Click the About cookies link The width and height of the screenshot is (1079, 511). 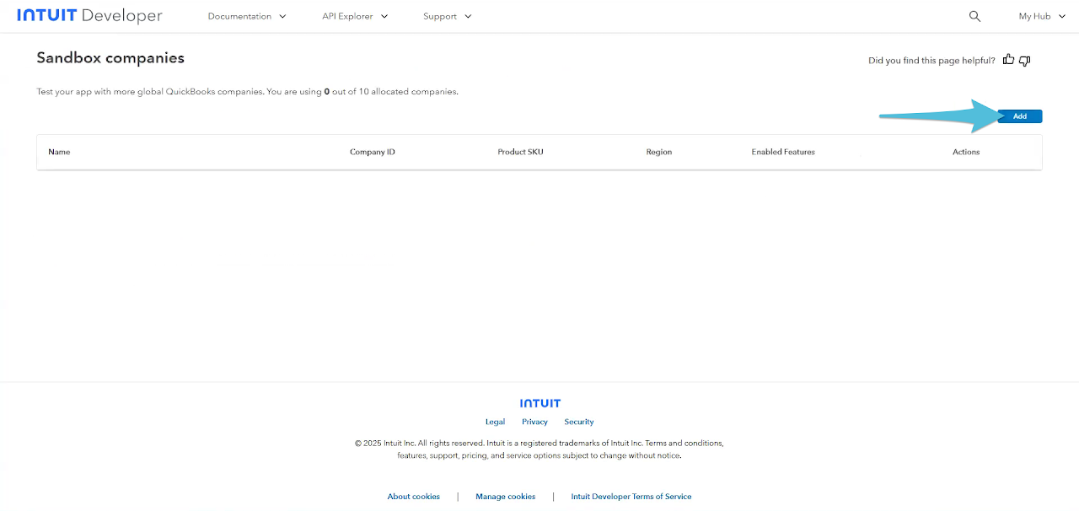413,497
